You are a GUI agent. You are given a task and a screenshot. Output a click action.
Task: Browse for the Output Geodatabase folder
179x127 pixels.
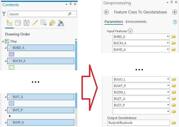pyautogui.click(x=173, y=123)
